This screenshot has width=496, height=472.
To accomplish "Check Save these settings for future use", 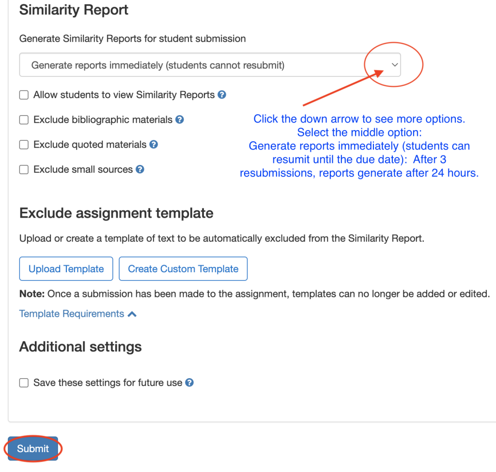I will [x=24, y=383].
